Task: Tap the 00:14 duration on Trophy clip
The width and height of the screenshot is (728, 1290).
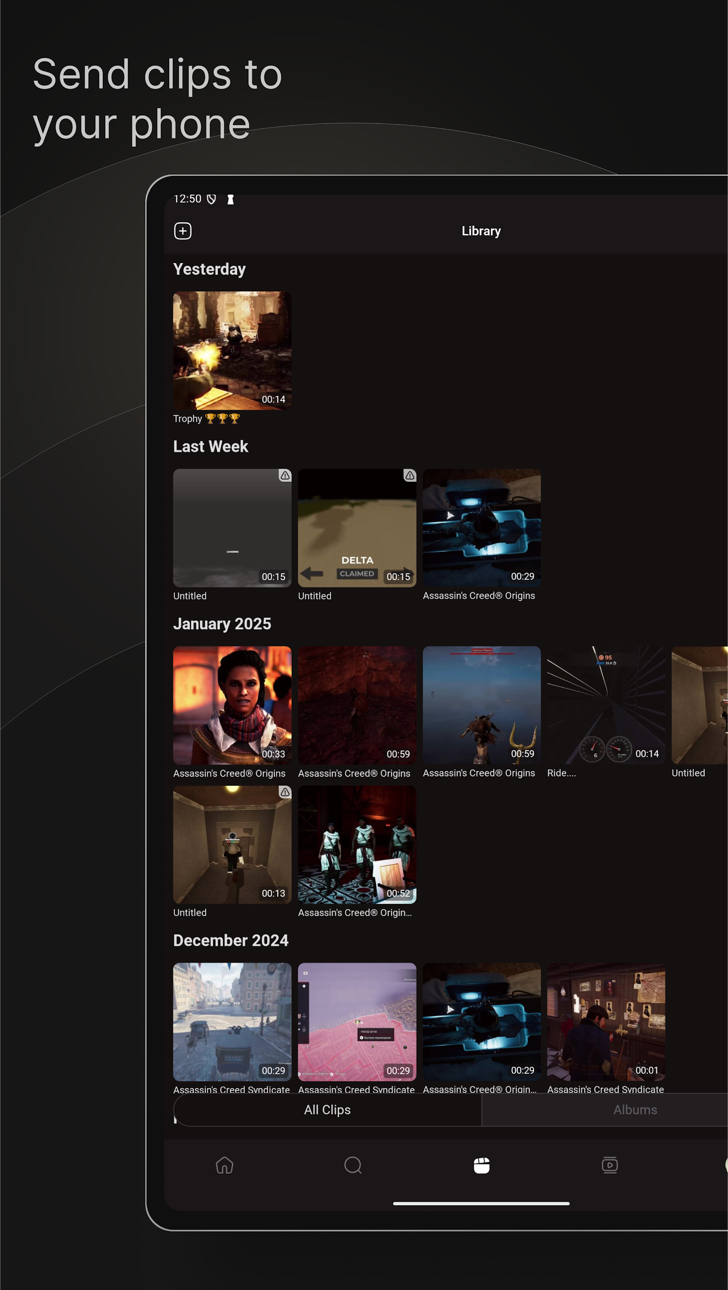Action: pyautogui.click(x=274, y=400)
